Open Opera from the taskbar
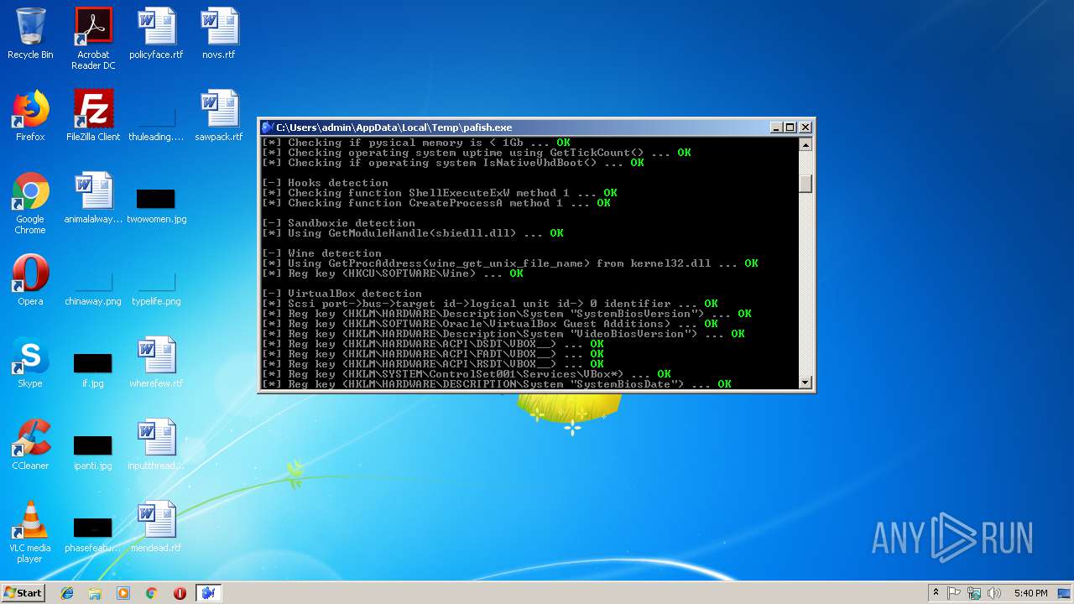1074x604 pixels. [180, 593]
